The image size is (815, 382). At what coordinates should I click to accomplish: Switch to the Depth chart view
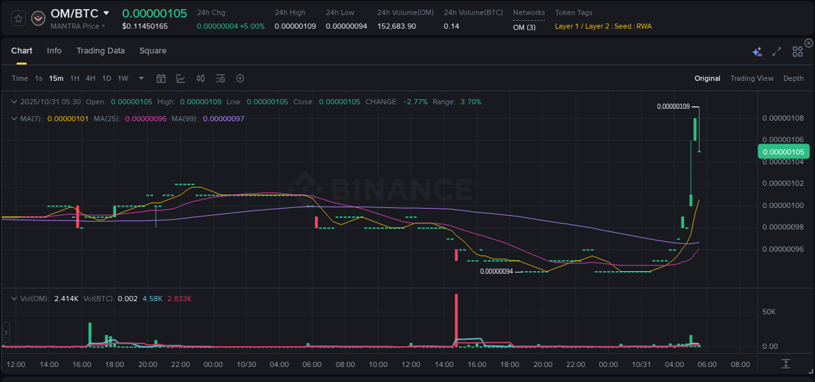pyautogui.click(x=793, y=78)
